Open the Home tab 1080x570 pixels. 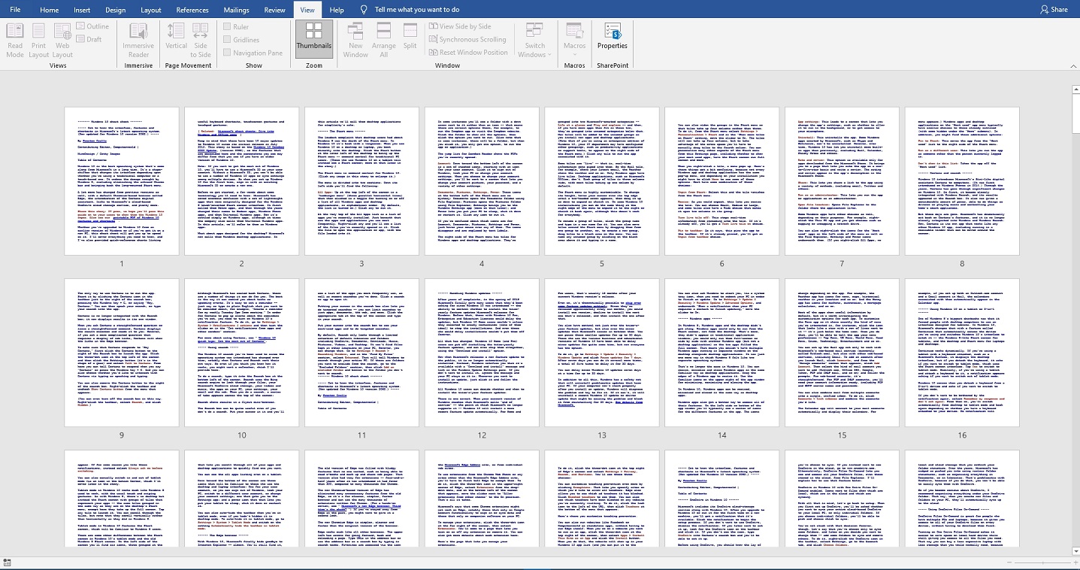49,10
